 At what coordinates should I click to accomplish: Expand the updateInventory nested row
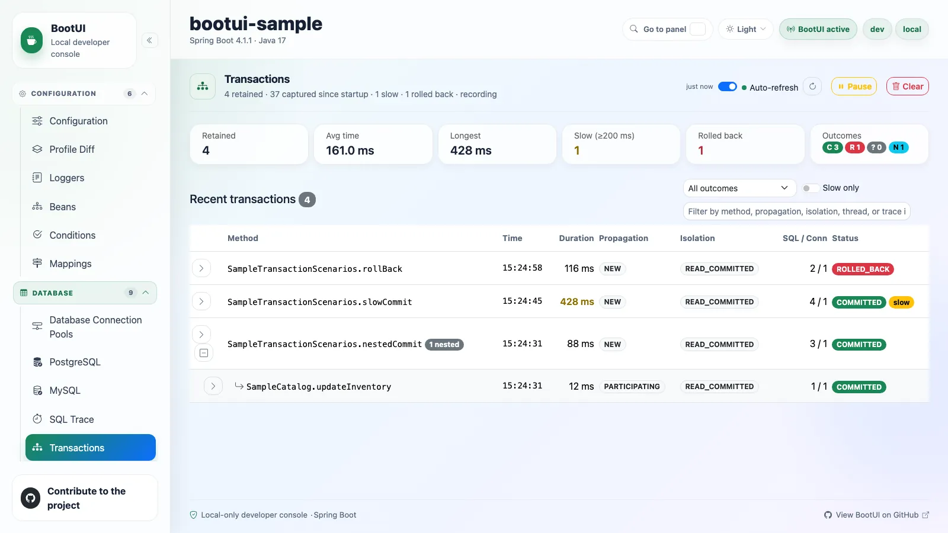(x=213, y=386)
